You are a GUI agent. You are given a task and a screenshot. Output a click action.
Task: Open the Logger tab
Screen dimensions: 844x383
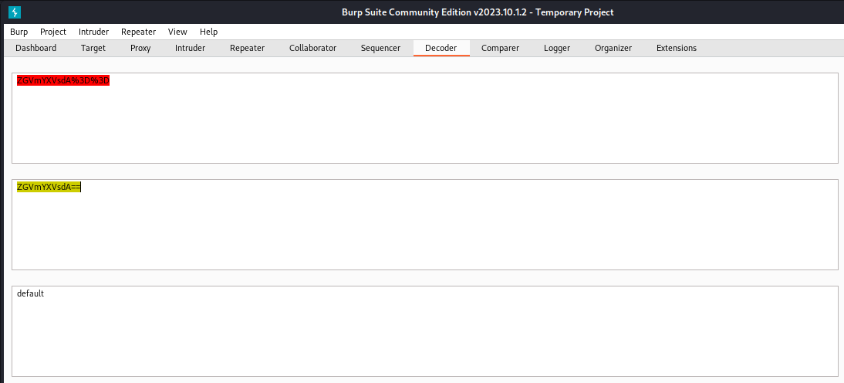coord(557,48)
